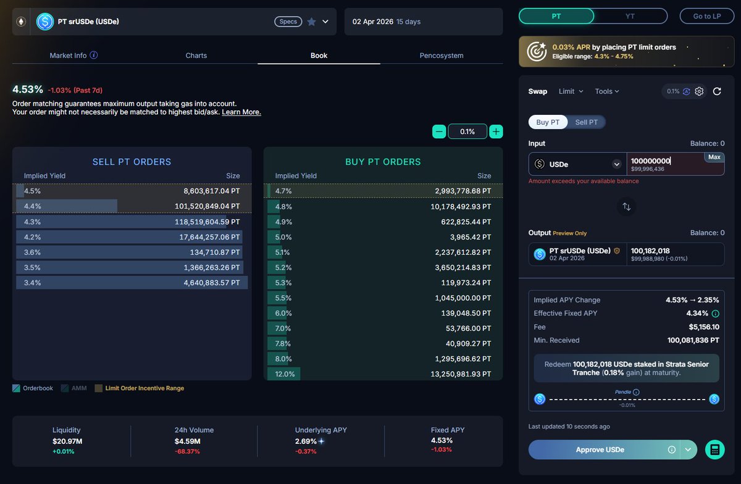Click the 0.03% APR limit orders banner
The height and width of the screenshot is (484, 741).
coord(627,51)
